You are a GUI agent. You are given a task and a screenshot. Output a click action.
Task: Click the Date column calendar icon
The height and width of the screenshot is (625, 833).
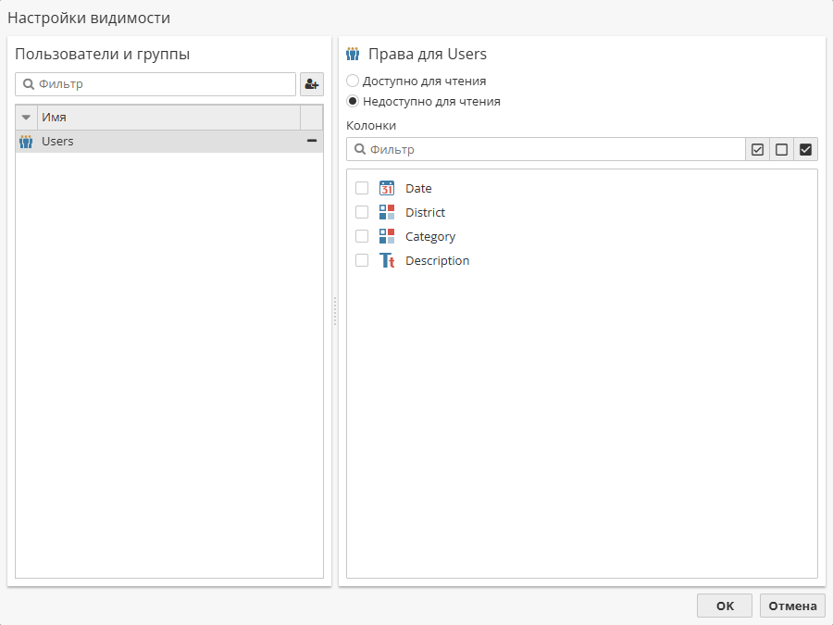[387, 188]
